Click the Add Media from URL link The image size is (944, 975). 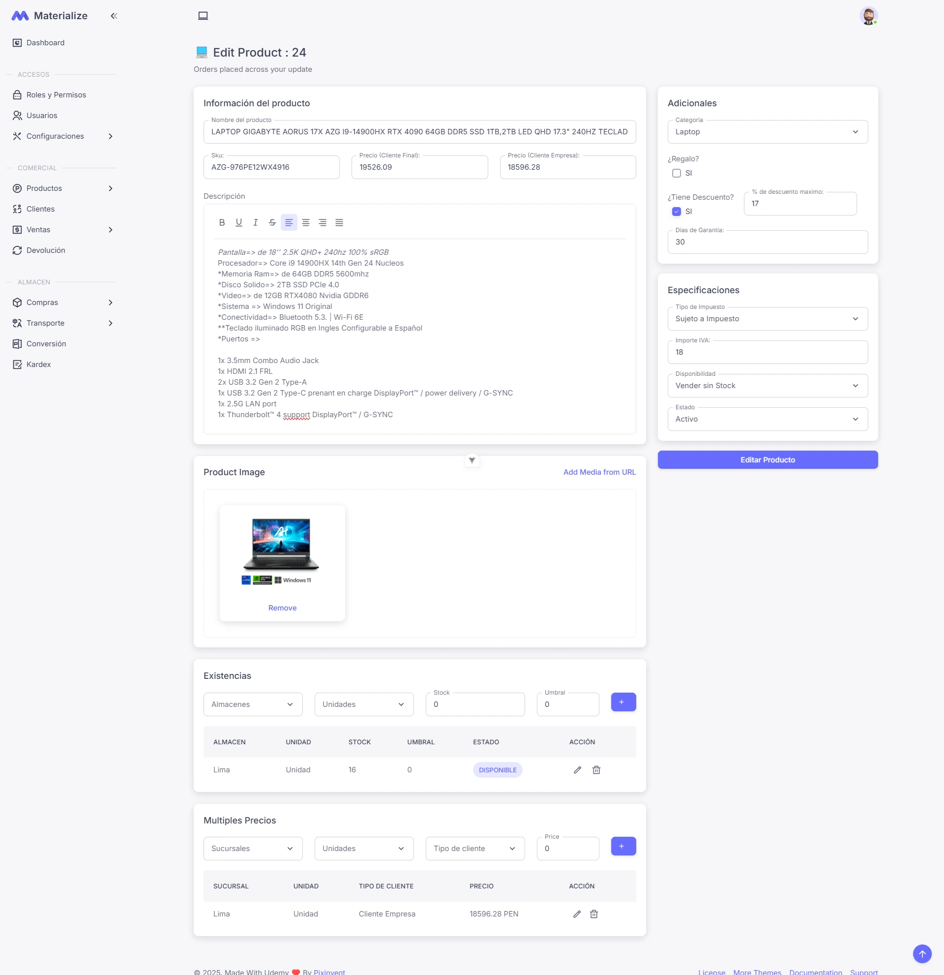click(599, 472)
